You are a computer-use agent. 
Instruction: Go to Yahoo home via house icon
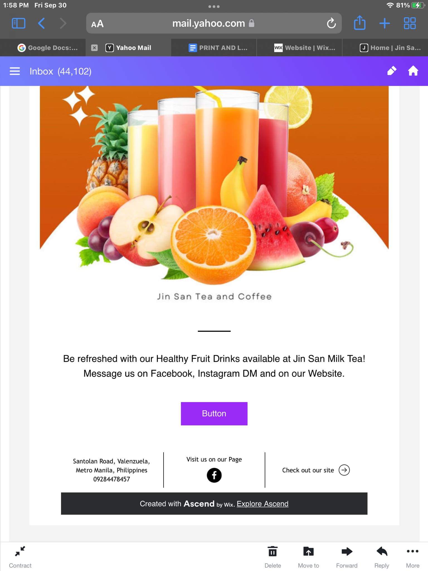point(413,71)
